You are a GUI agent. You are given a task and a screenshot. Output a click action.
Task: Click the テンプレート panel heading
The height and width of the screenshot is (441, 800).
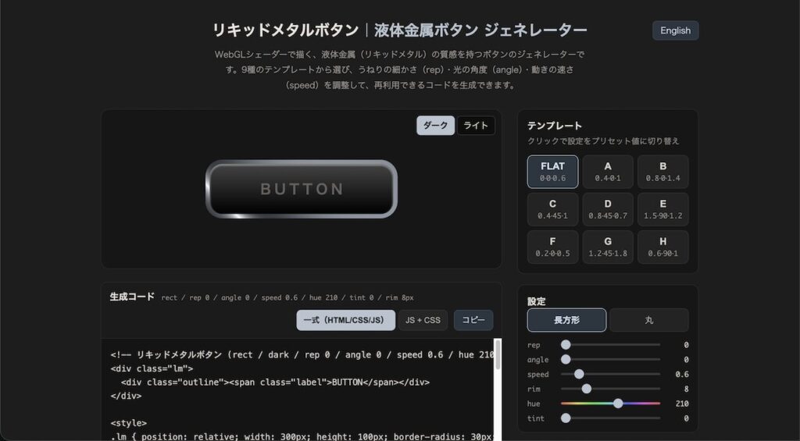(x=555, y=126)
